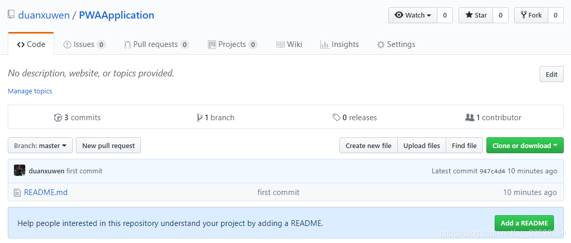Open first commit message in README.md row

(x=278, y=192)
